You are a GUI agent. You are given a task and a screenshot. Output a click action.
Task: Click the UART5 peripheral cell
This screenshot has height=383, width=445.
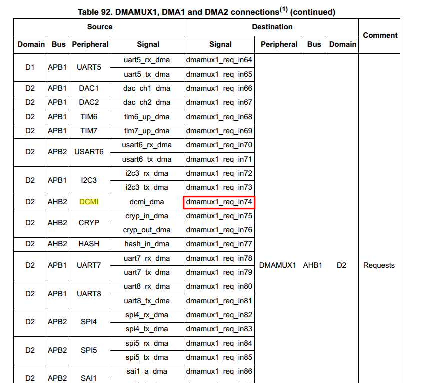89,67
